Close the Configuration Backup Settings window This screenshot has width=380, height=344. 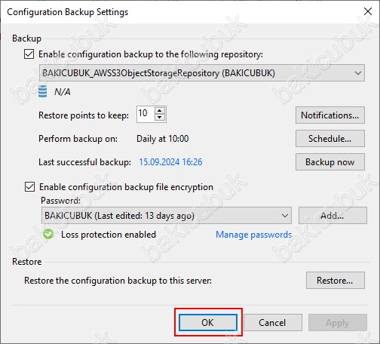[x=368, y=11]
